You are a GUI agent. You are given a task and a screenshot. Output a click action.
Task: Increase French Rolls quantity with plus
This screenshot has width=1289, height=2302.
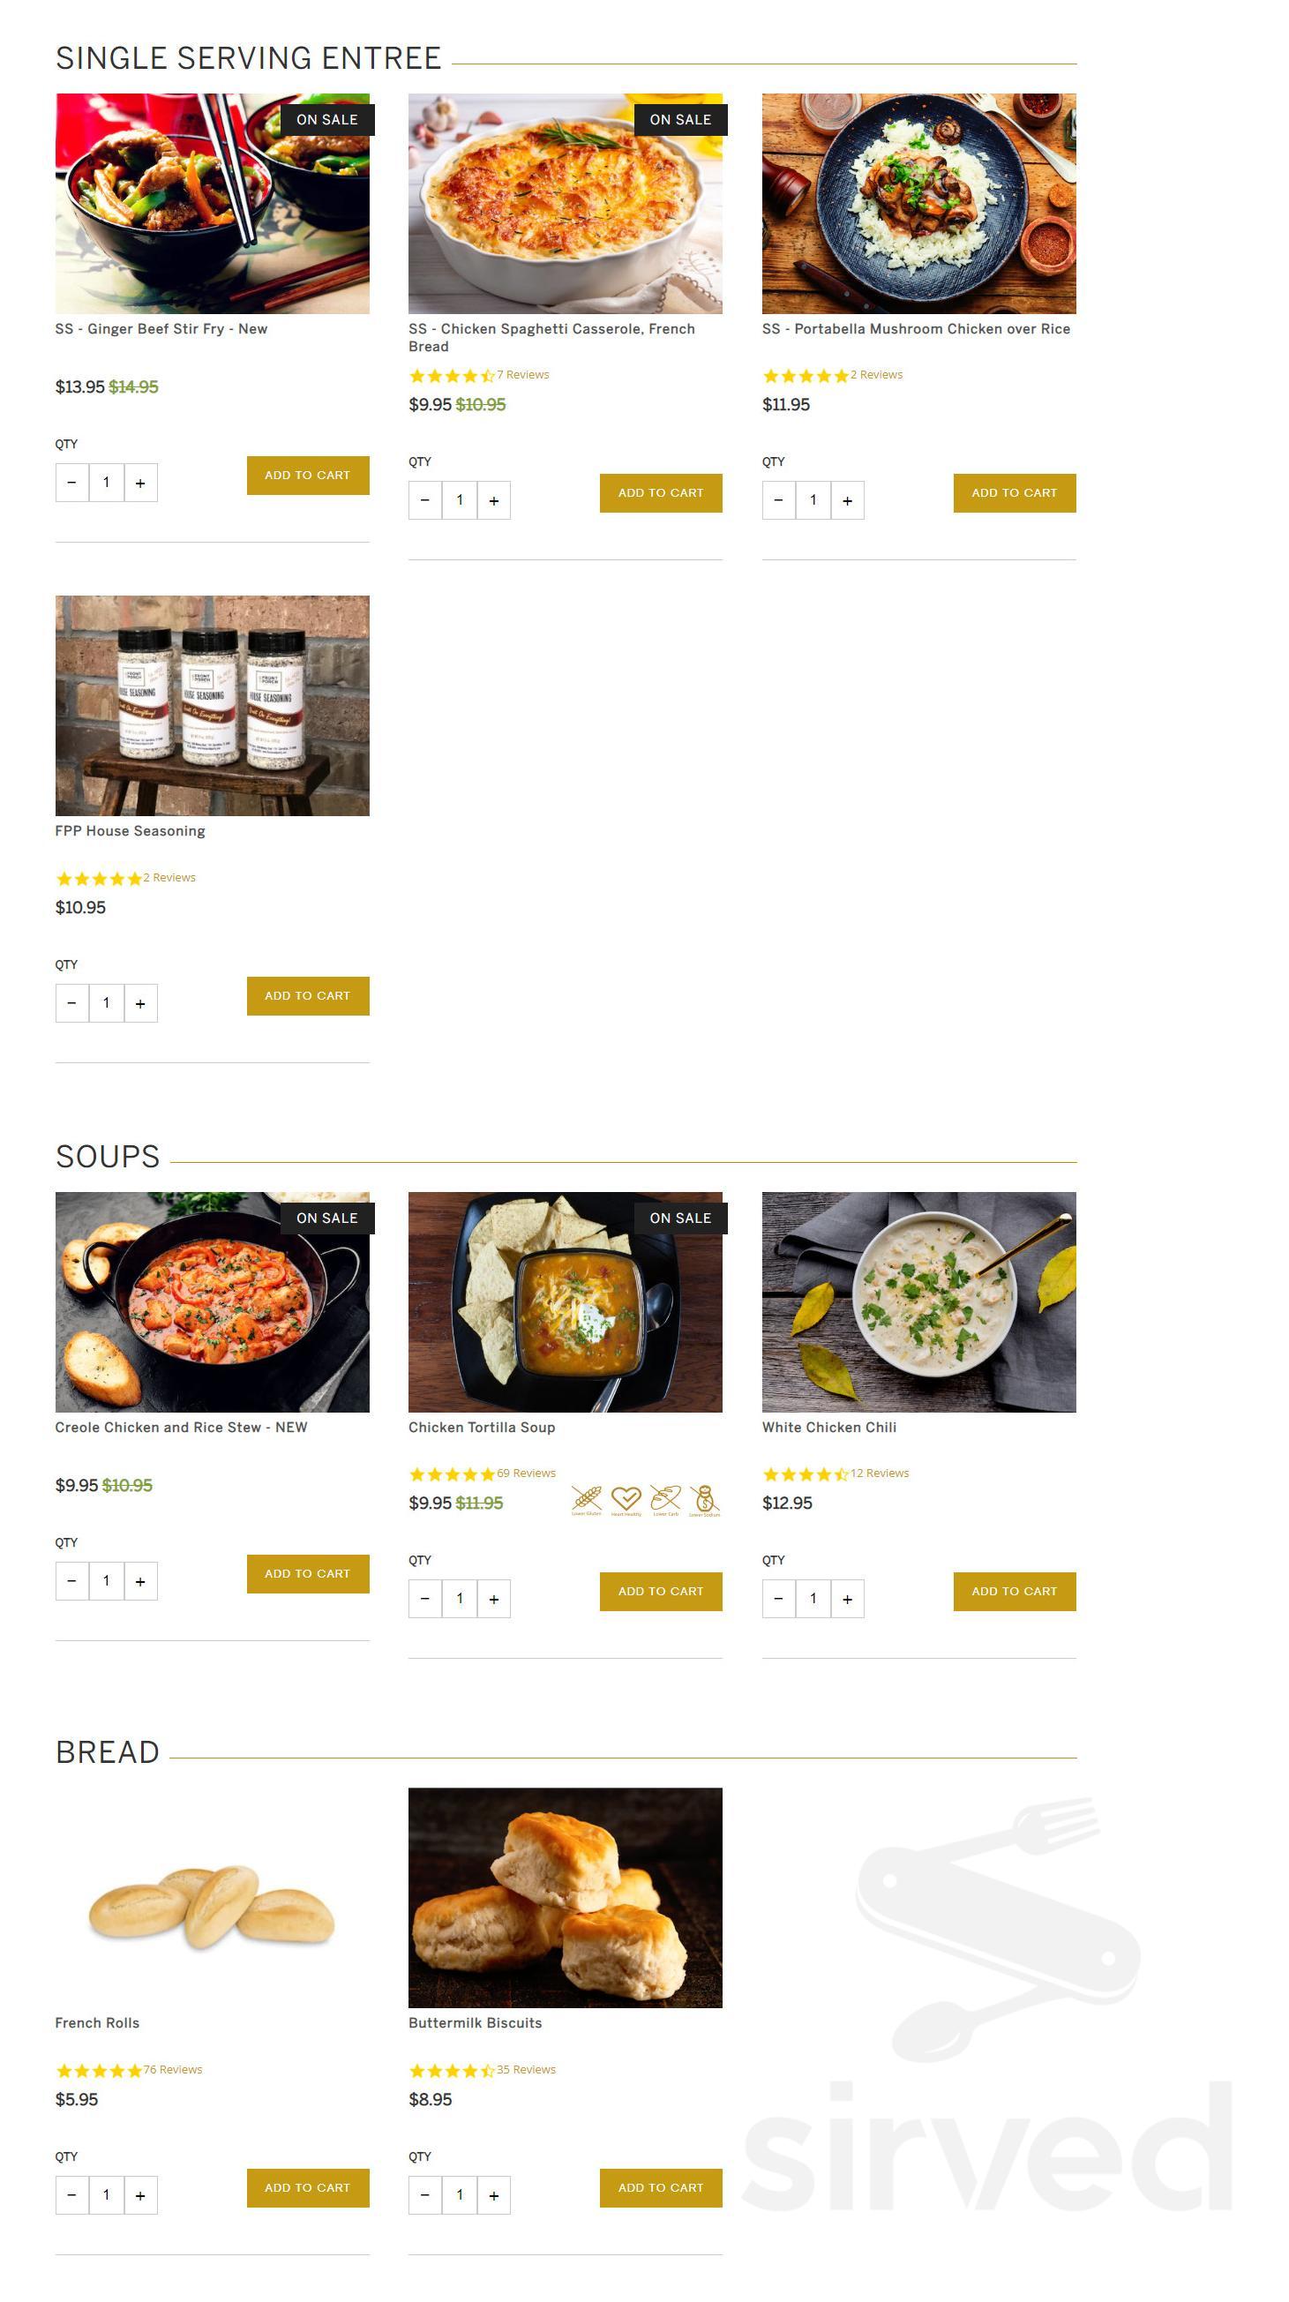pyautogui.click(x=140, y=2194)
